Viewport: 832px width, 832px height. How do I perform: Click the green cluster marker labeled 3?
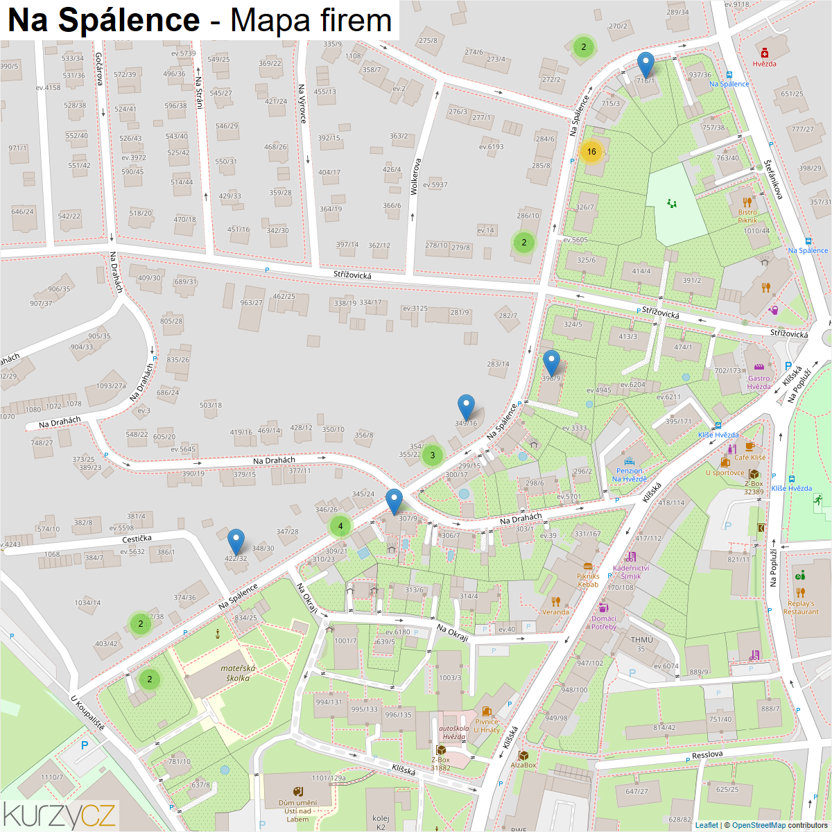click(x=433, y=456)
